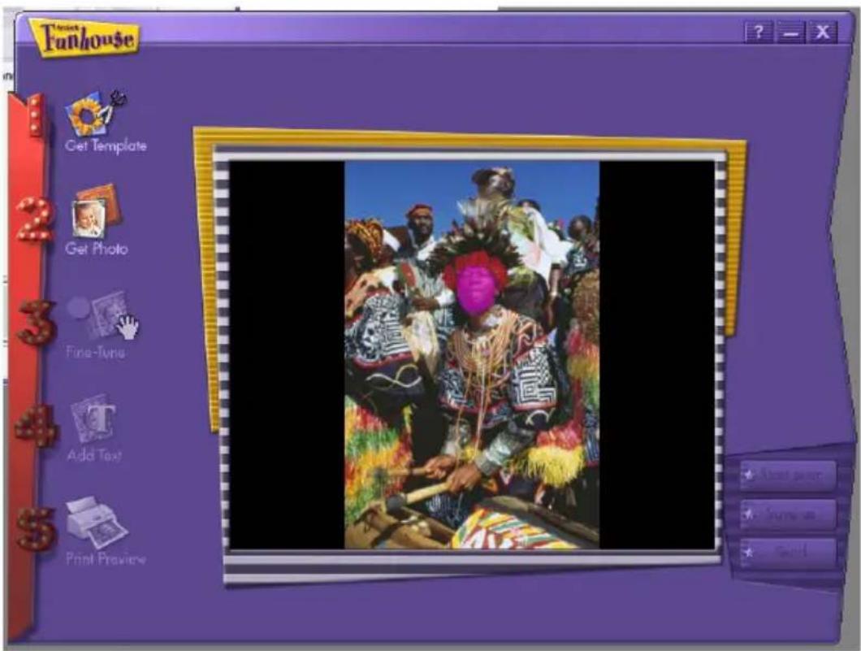
Task: Click the Funhouse logo
Action: [84, 37]
